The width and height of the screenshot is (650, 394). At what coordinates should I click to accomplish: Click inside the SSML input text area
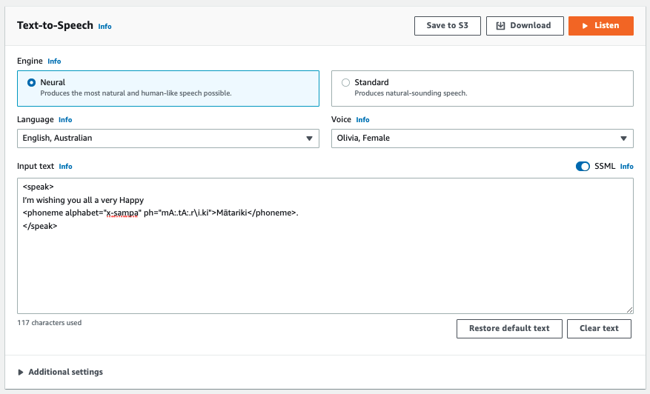[x=325, y=267]
